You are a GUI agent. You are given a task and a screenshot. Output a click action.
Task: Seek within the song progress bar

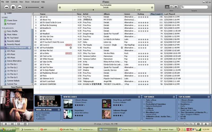(106, 10)
